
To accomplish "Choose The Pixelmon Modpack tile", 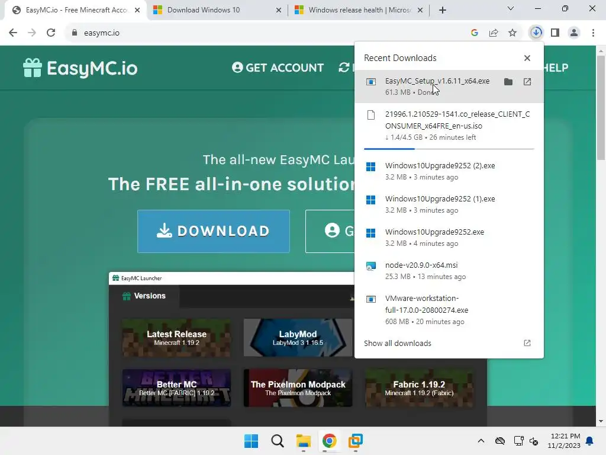I will click(x=298, y=388).
